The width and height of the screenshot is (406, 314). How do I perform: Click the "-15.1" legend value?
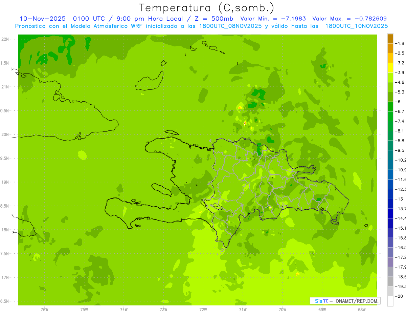[400, 228]
